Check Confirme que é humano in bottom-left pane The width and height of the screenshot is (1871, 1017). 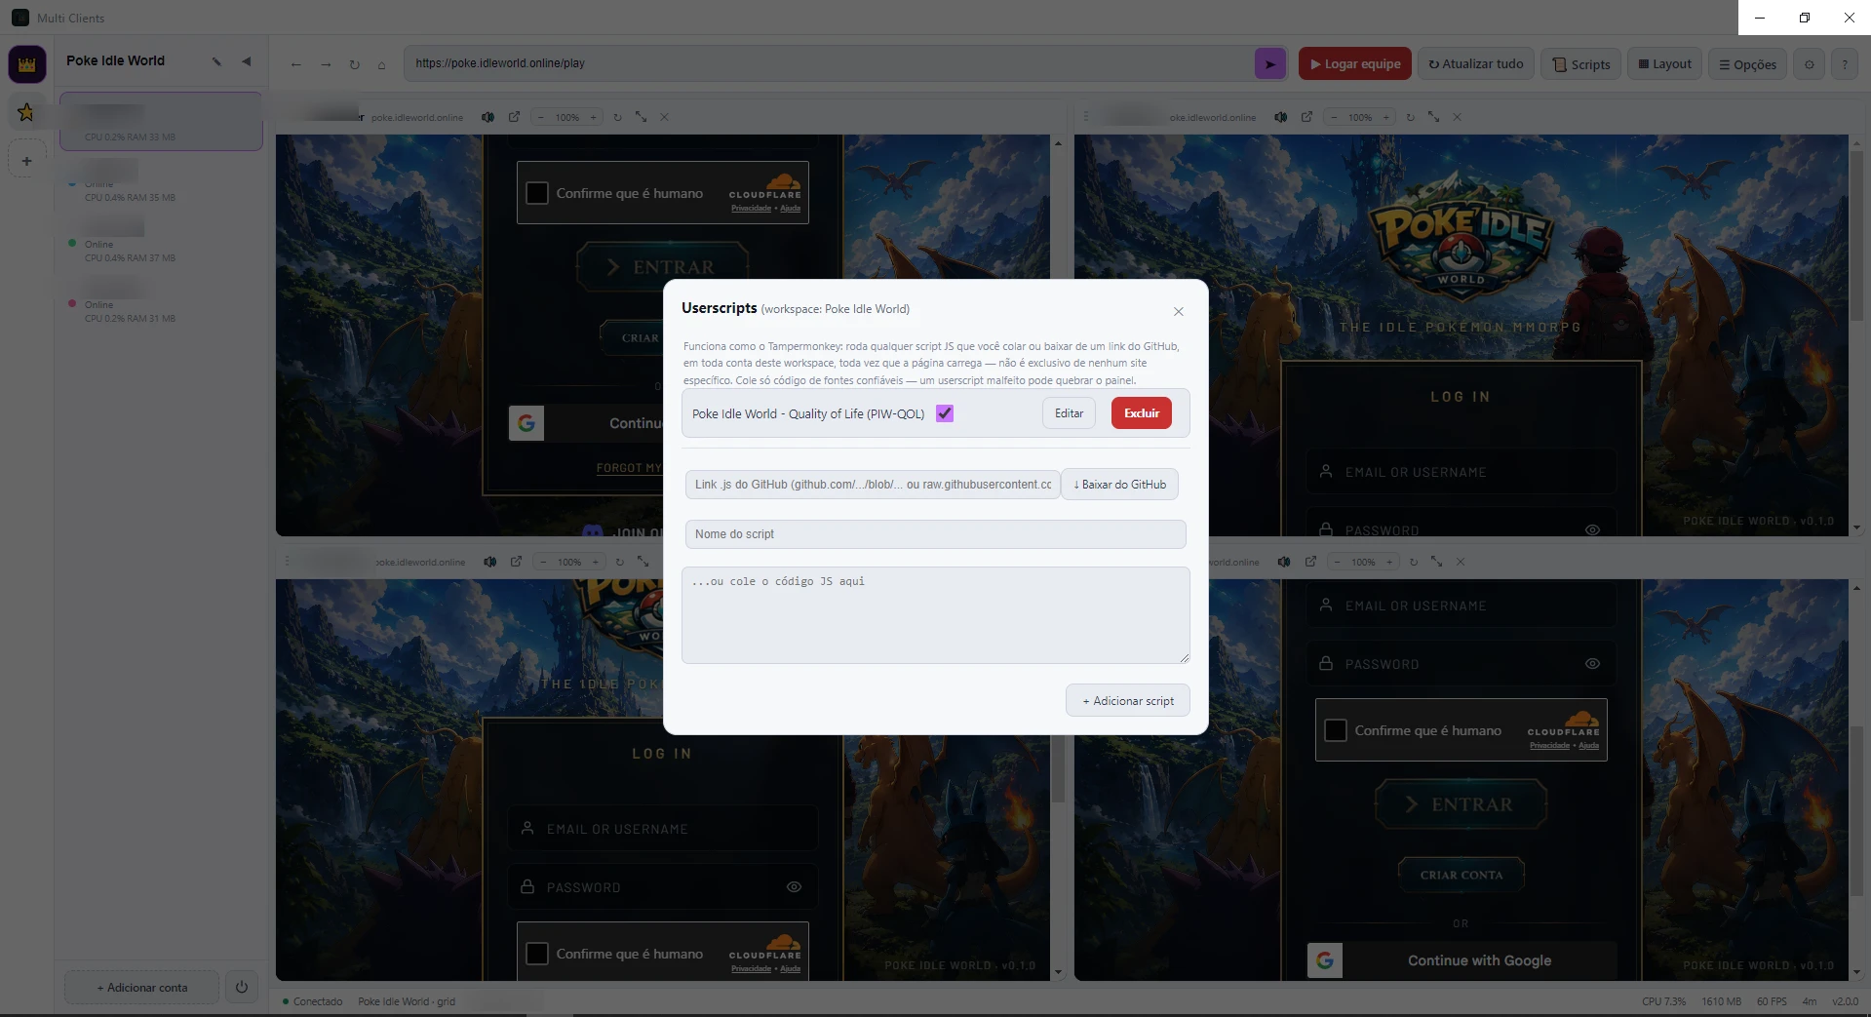coord(537,954)
